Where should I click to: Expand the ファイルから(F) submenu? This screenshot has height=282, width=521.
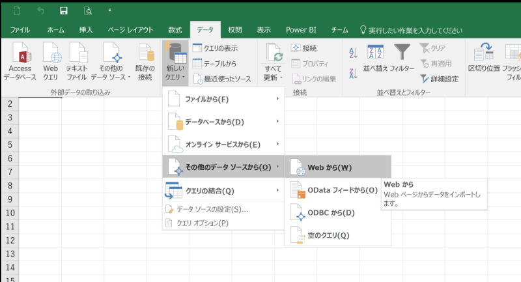(x=223, y=99)
